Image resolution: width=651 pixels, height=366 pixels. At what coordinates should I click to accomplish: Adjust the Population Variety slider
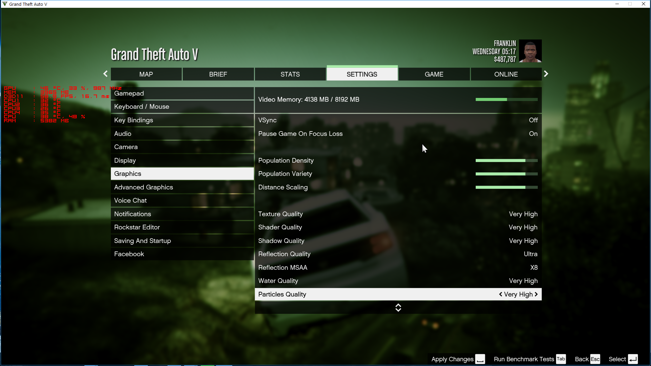(507, 174)
